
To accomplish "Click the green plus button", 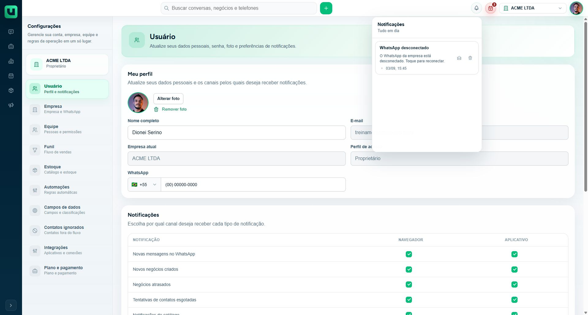I will pos(326,8).
